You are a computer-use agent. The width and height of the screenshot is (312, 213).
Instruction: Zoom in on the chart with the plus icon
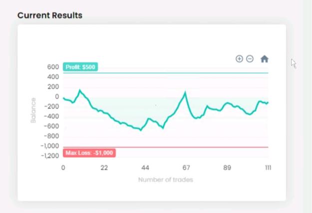[240, 59]
